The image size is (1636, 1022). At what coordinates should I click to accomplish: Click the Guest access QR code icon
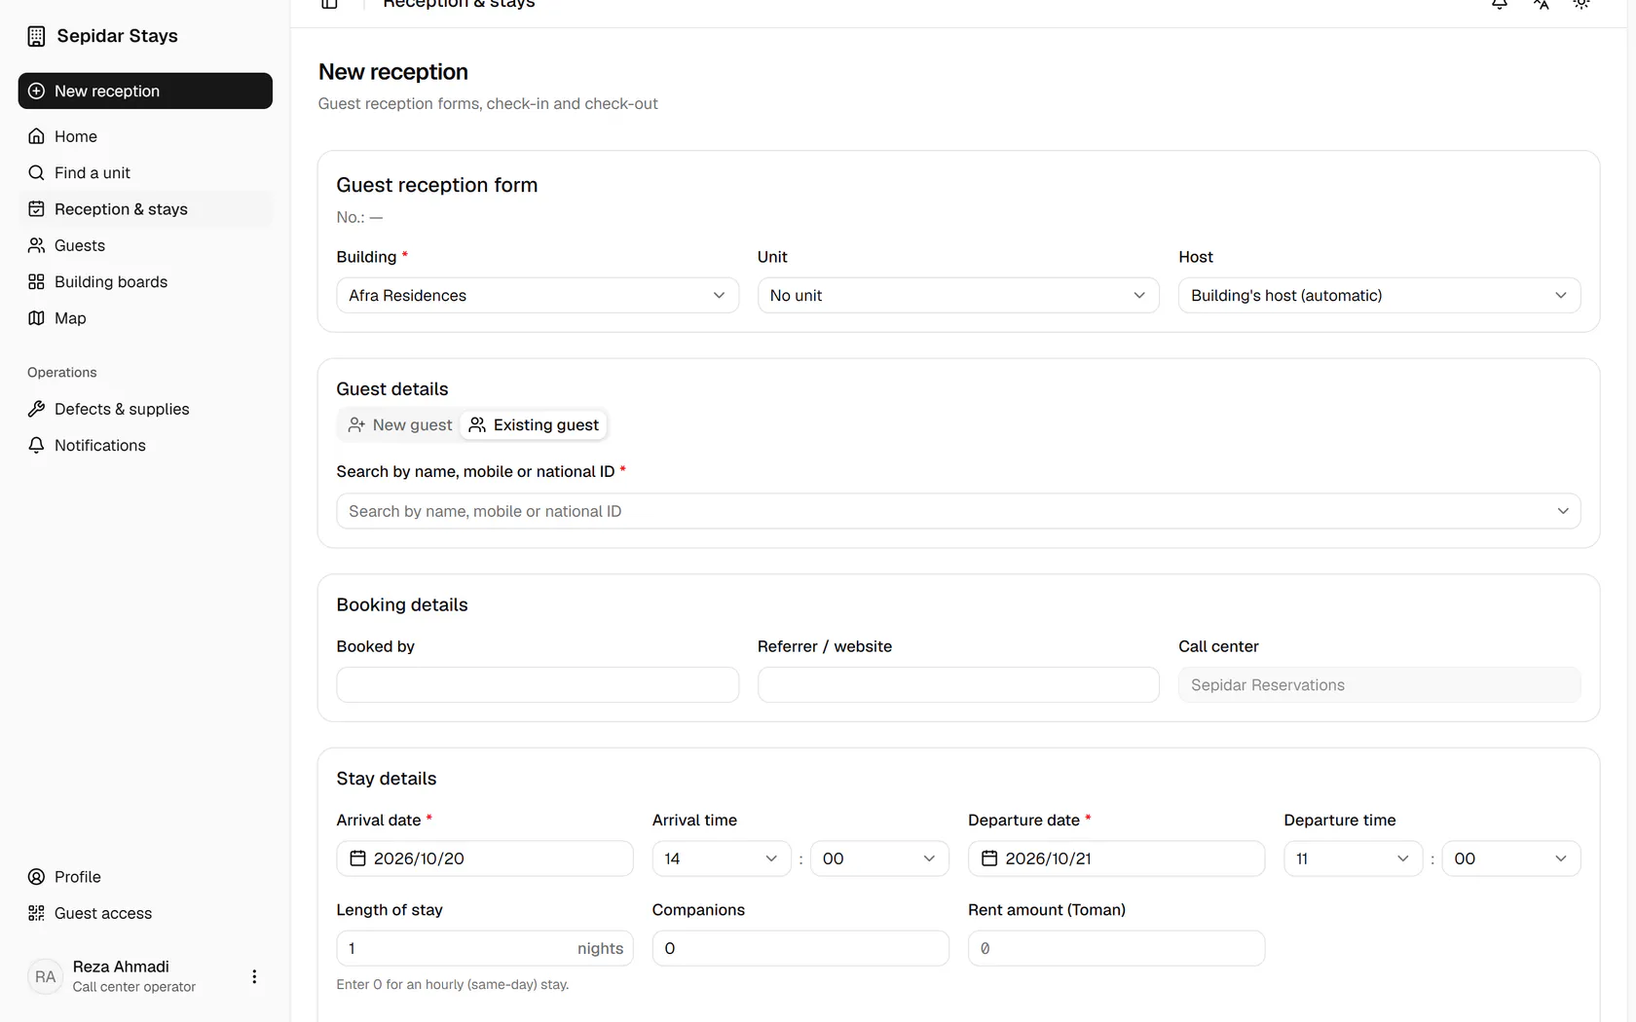pyautogui.click(x=36, y=913)
